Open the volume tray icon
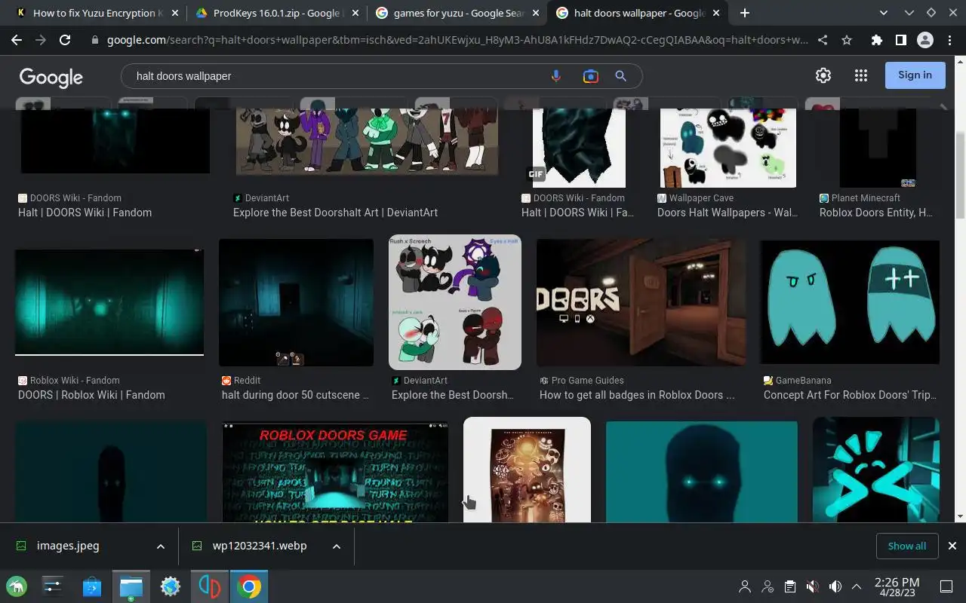Viewport: 966px width, 603px height. [835, 586]
